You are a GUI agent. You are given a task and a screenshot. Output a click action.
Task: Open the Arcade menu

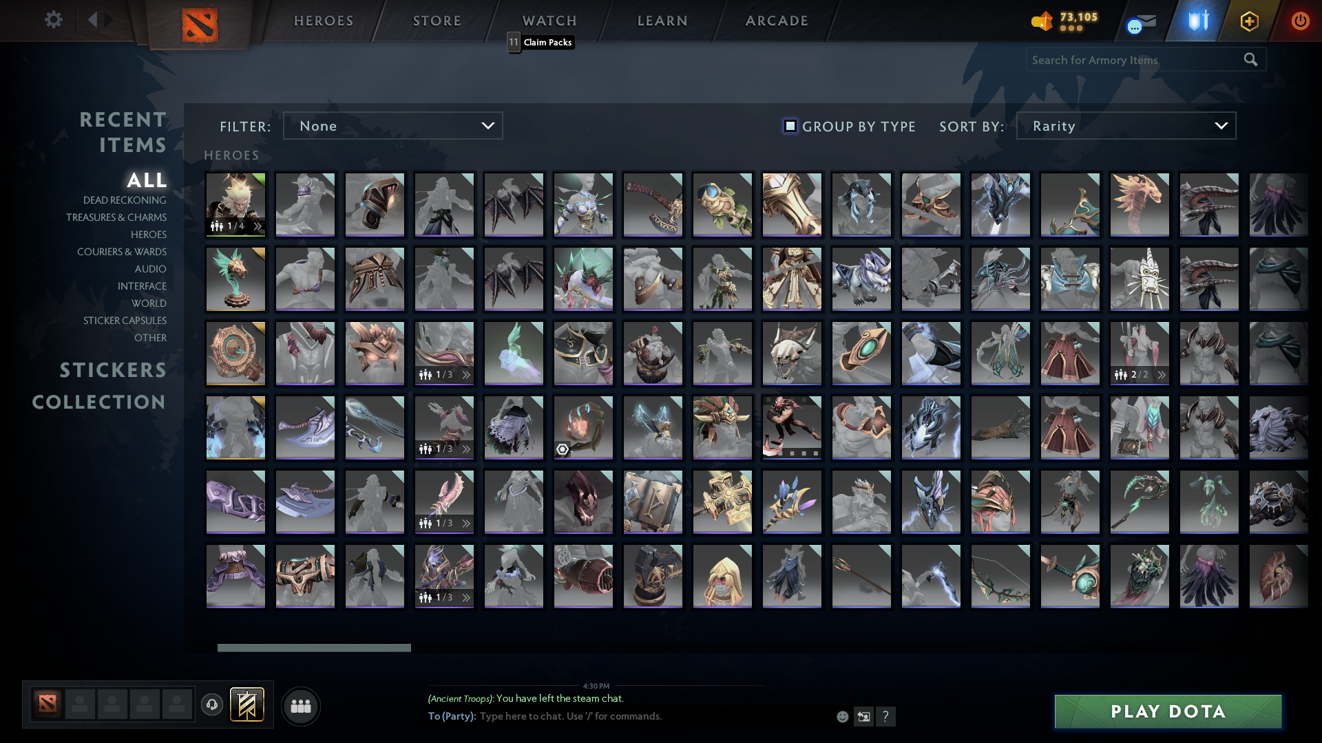[776, 21]
